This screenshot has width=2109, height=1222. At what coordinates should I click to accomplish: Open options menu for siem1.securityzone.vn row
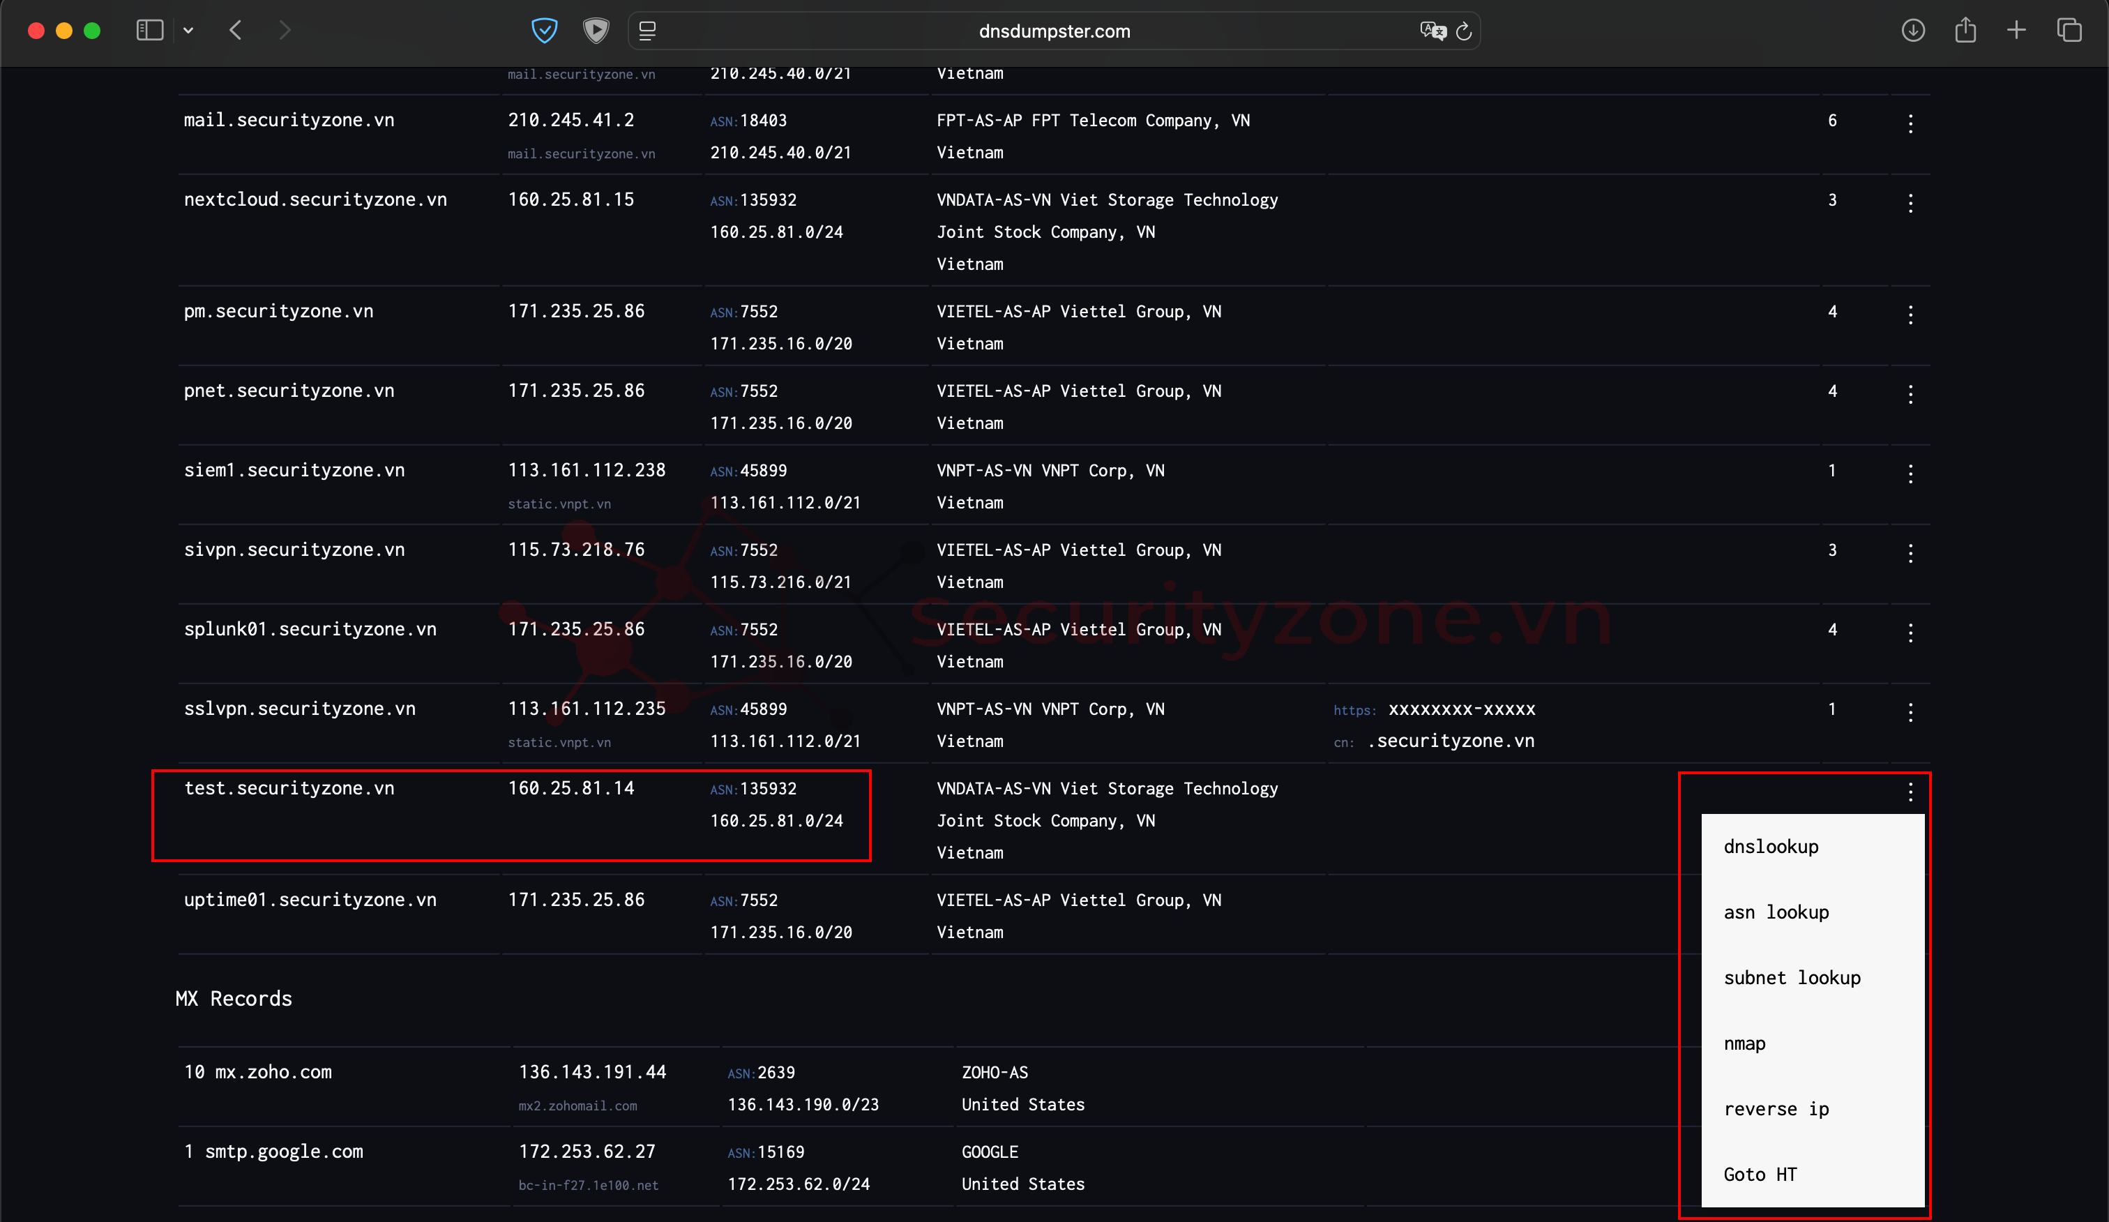coord(1911,474)
